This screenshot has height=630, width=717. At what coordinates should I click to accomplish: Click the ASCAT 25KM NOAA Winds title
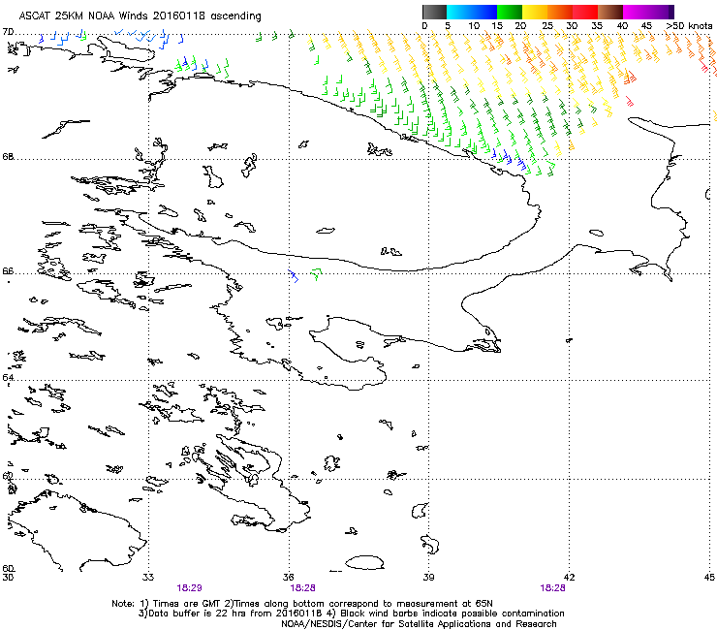[140, 16]
